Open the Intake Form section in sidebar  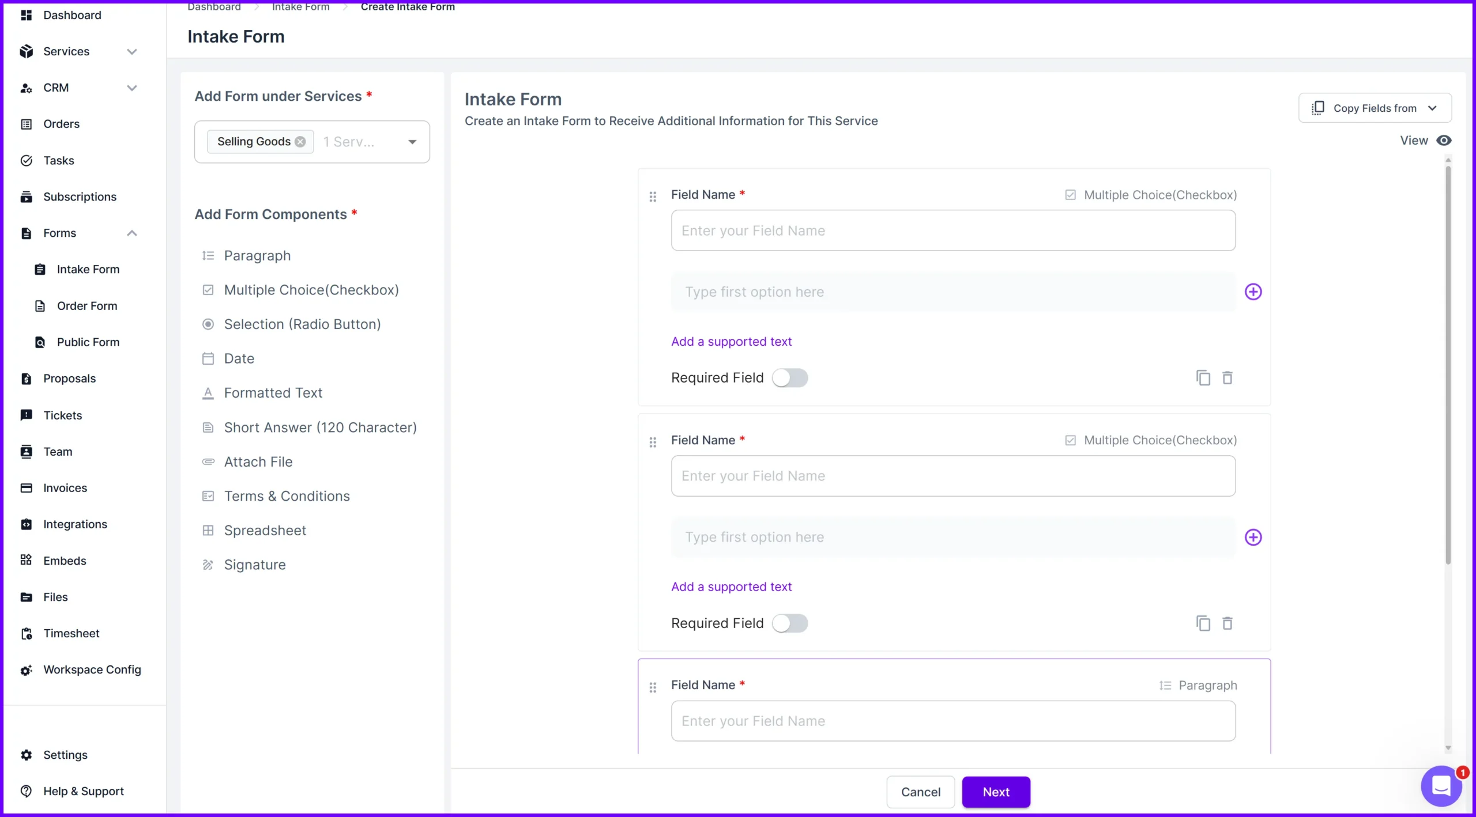pos(88,268)
